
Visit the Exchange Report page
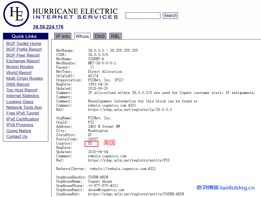coord(23,61)
